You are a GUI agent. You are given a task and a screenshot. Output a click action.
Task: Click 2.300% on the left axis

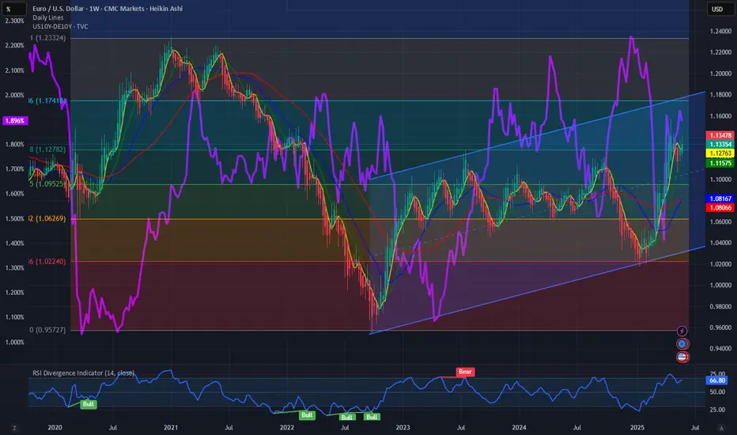click(x=14, y=21)
